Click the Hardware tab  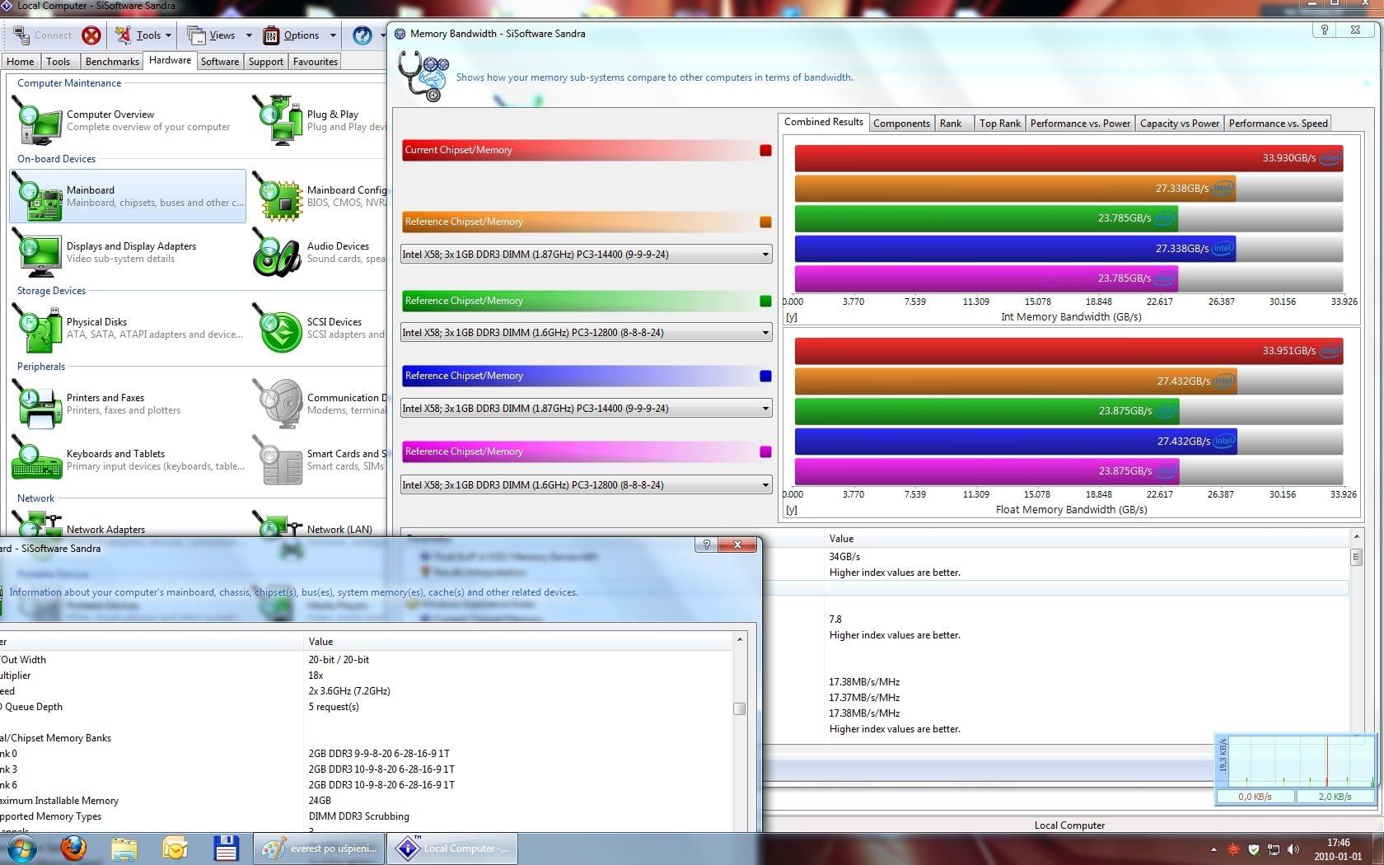pyautogui.click(x=171, y=60)
